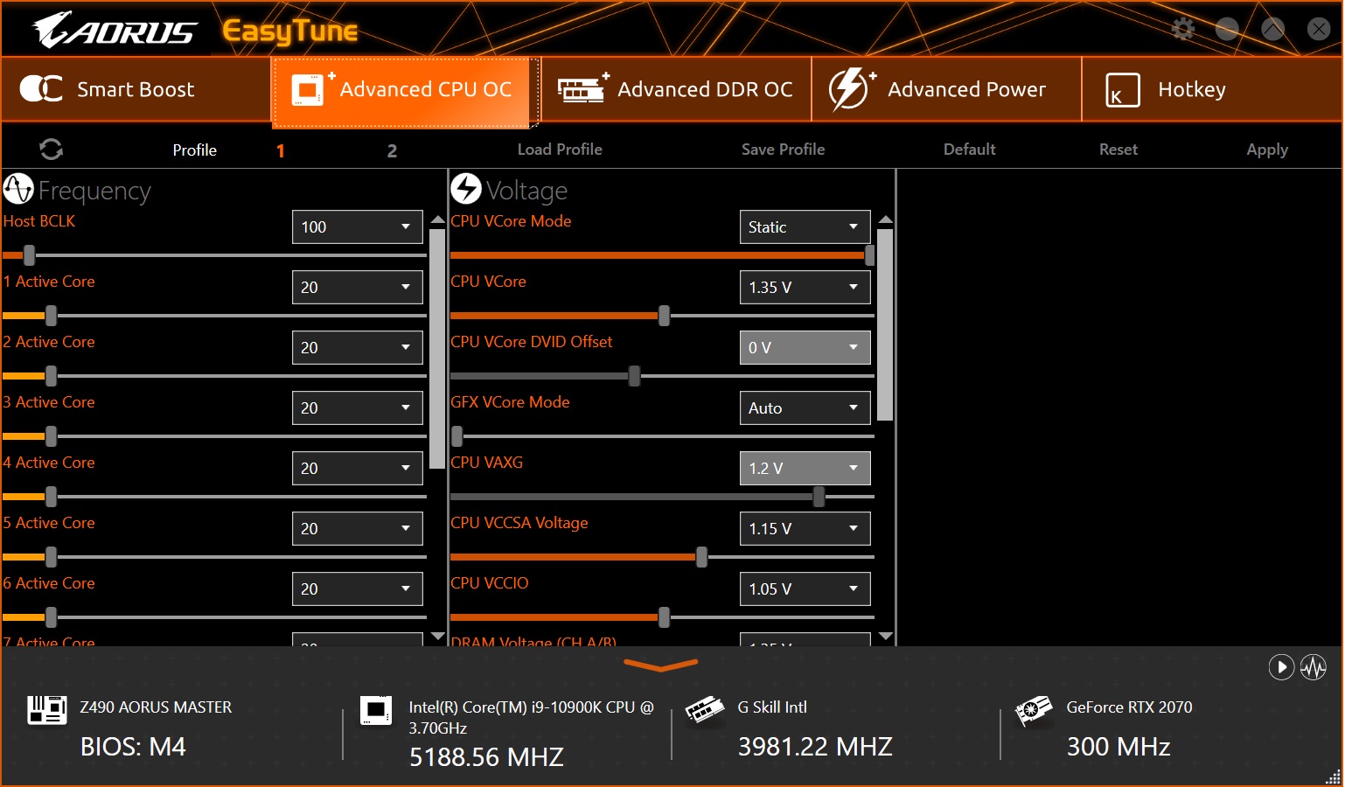Click the 300 MHz GPU clock readout

(x=1119, y=747)
